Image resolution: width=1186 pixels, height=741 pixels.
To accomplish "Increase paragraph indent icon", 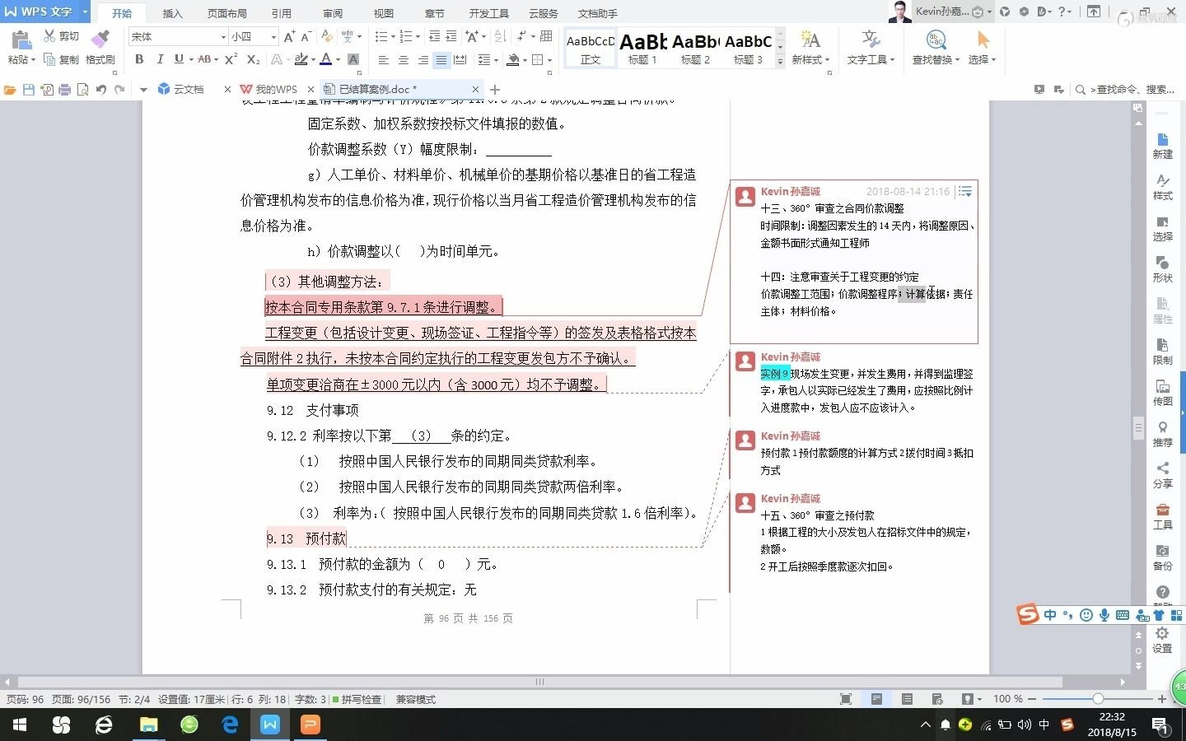I will pyautogui.click(x=451, y=36).
